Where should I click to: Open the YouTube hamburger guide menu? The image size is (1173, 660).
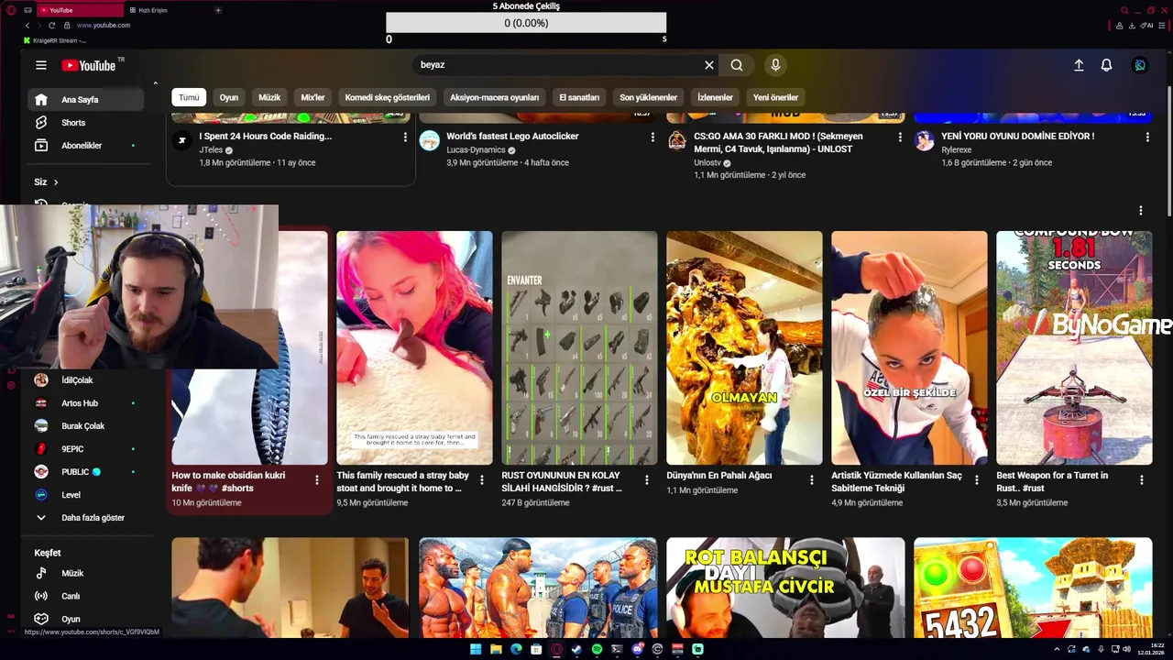pos(41,65)
